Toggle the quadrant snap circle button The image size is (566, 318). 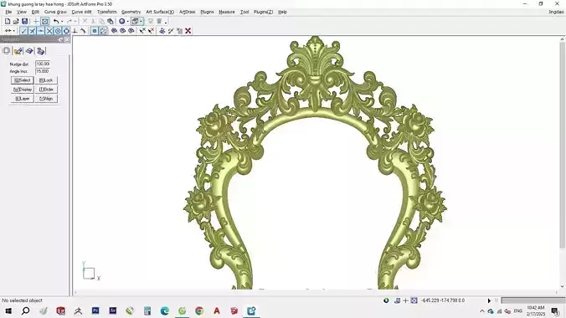pos(66,31)
